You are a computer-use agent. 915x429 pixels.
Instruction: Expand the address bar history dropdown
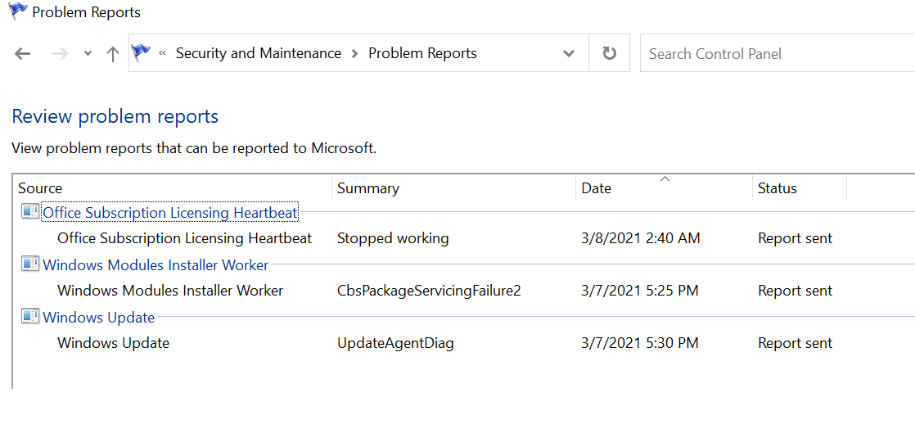[569, 54]
